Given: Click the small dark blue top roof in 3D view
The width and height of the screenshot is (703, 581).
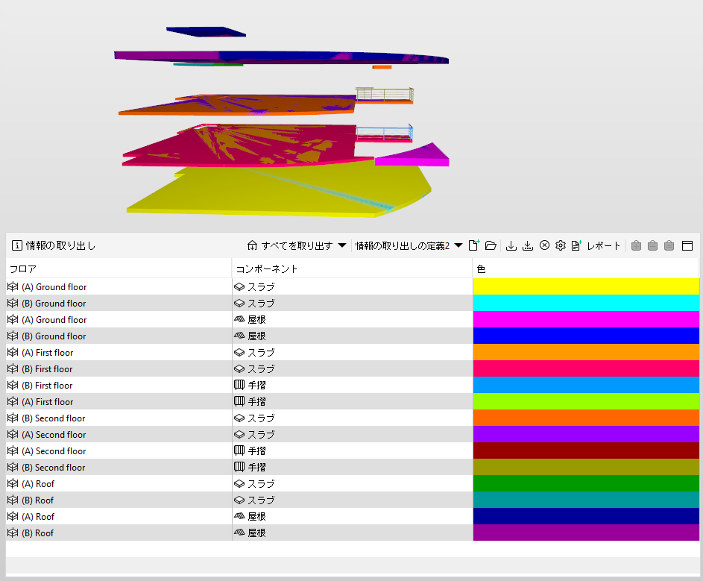Looking at the screenshot, I should click(207, 31).
